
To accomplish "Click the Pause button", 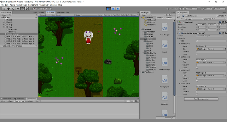I will [113, 9].
